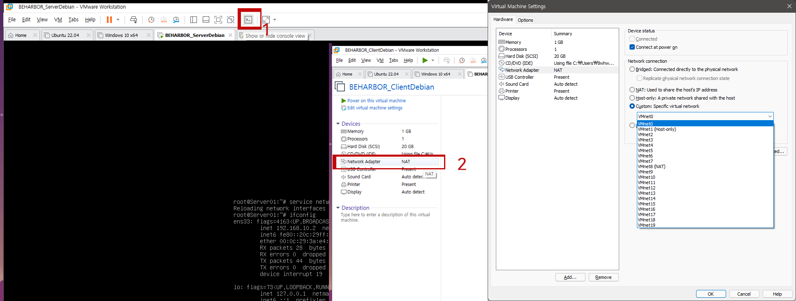Viewport: 796px width, 301px height.
Task: Choose VMnet10 from the network dropdown list
Action: pos(705,177)
